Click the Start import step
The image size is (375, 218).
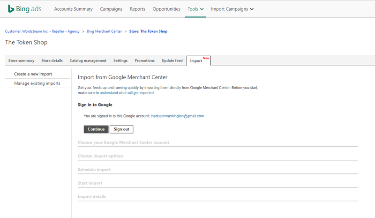90,183
